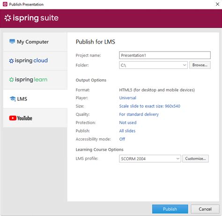Click the All slides publish link
The width and height of the screenshot is (222, 216).
(127, 131)
